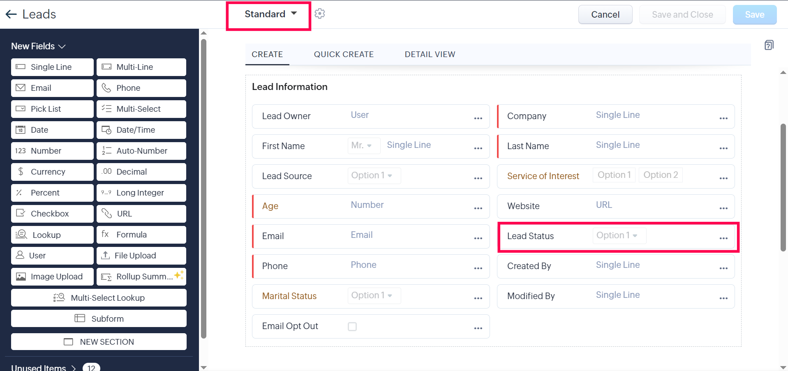The width and height of the screenshot is (788, 371).
Task: Select the Multi-Line field type
Action: (141, 67)
